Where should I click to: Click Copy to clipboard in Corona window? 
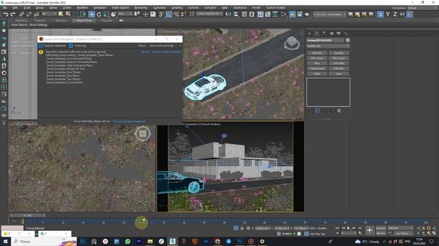point(52,46)
